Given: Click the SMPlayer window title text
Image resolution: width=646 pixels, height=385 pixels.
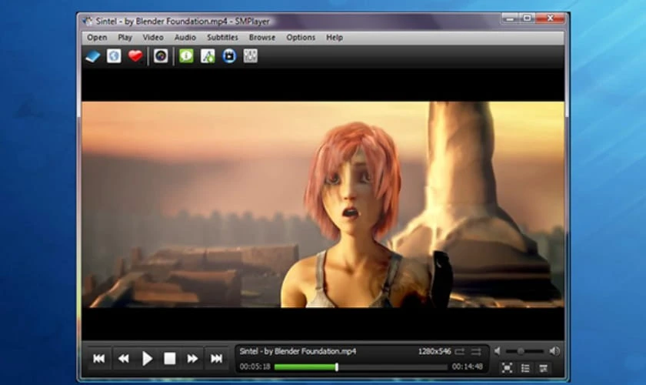Looking at the screenshot, I should [x=182, y=21].
